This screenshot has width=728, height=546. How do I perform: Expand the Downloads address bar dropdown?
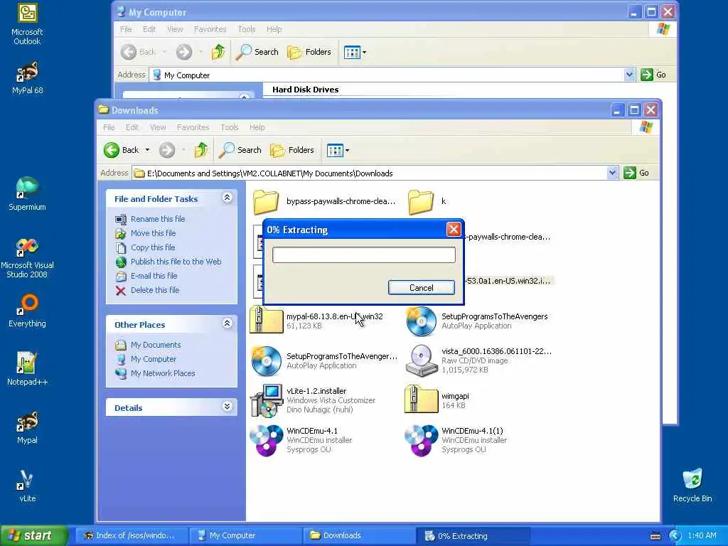tap(612, 173)
